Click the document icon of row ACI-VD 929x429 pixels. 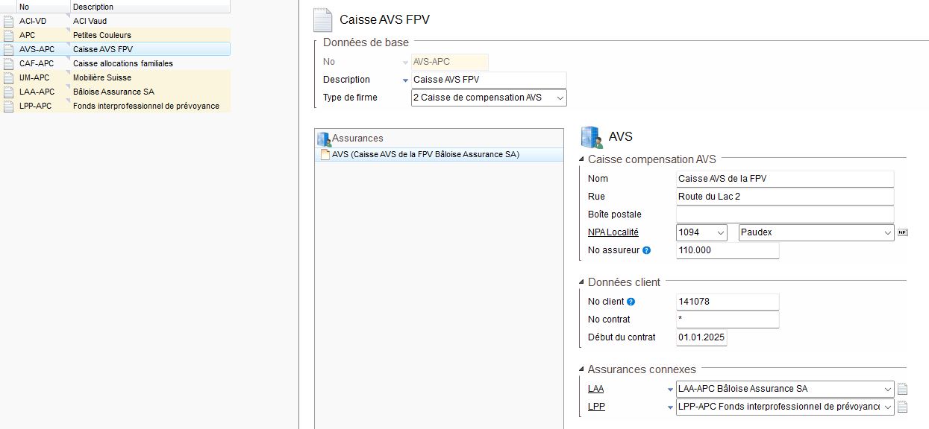[8, 21]
